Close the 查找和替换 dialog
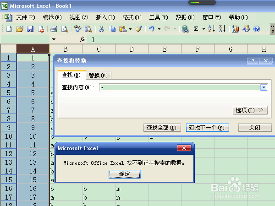Screen dimensions: 275x206 click(266, 61)
